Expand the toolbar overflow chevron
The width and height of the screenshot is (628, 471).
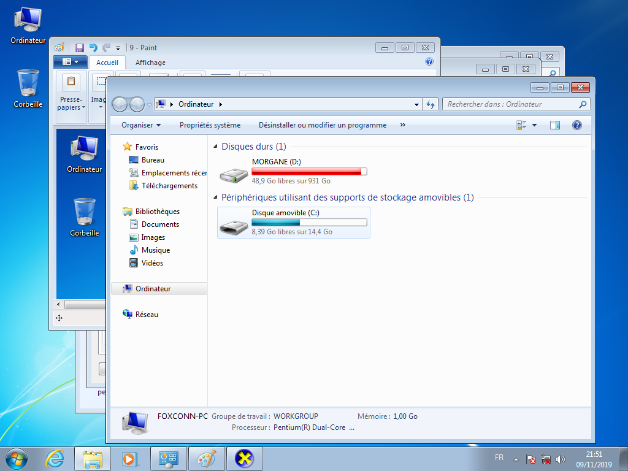(x=403, y=125)
